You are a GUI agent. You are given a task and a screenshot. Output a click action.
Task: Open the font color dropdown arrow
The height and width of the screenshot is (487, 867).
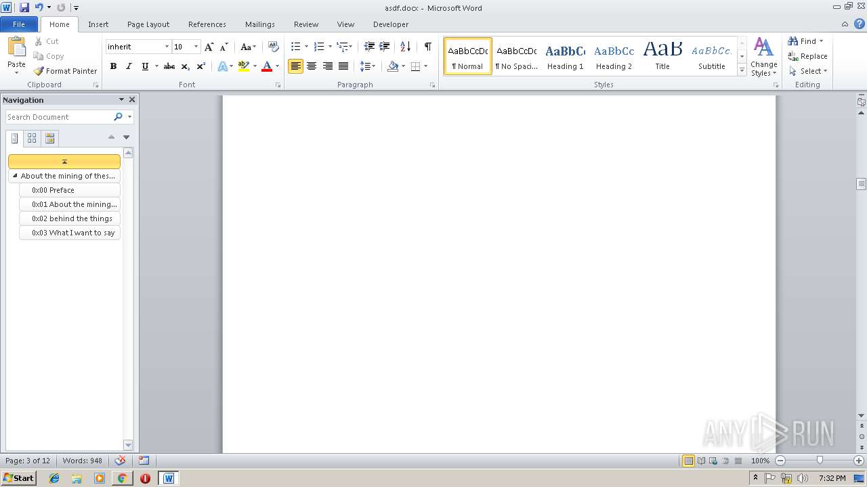pos(277,66)
